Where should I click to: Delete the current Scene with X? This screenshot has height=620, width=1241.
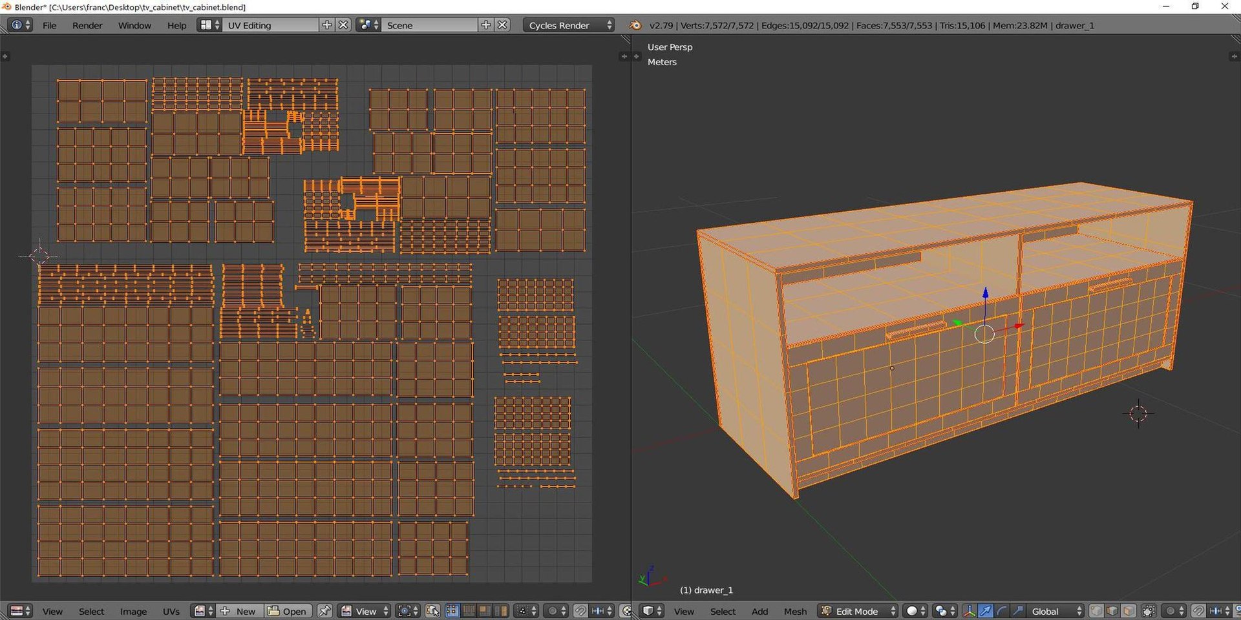[x=502, y=25]
